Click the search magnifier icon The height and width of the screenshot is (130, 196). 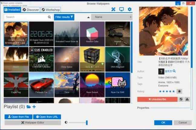(49, 17)
